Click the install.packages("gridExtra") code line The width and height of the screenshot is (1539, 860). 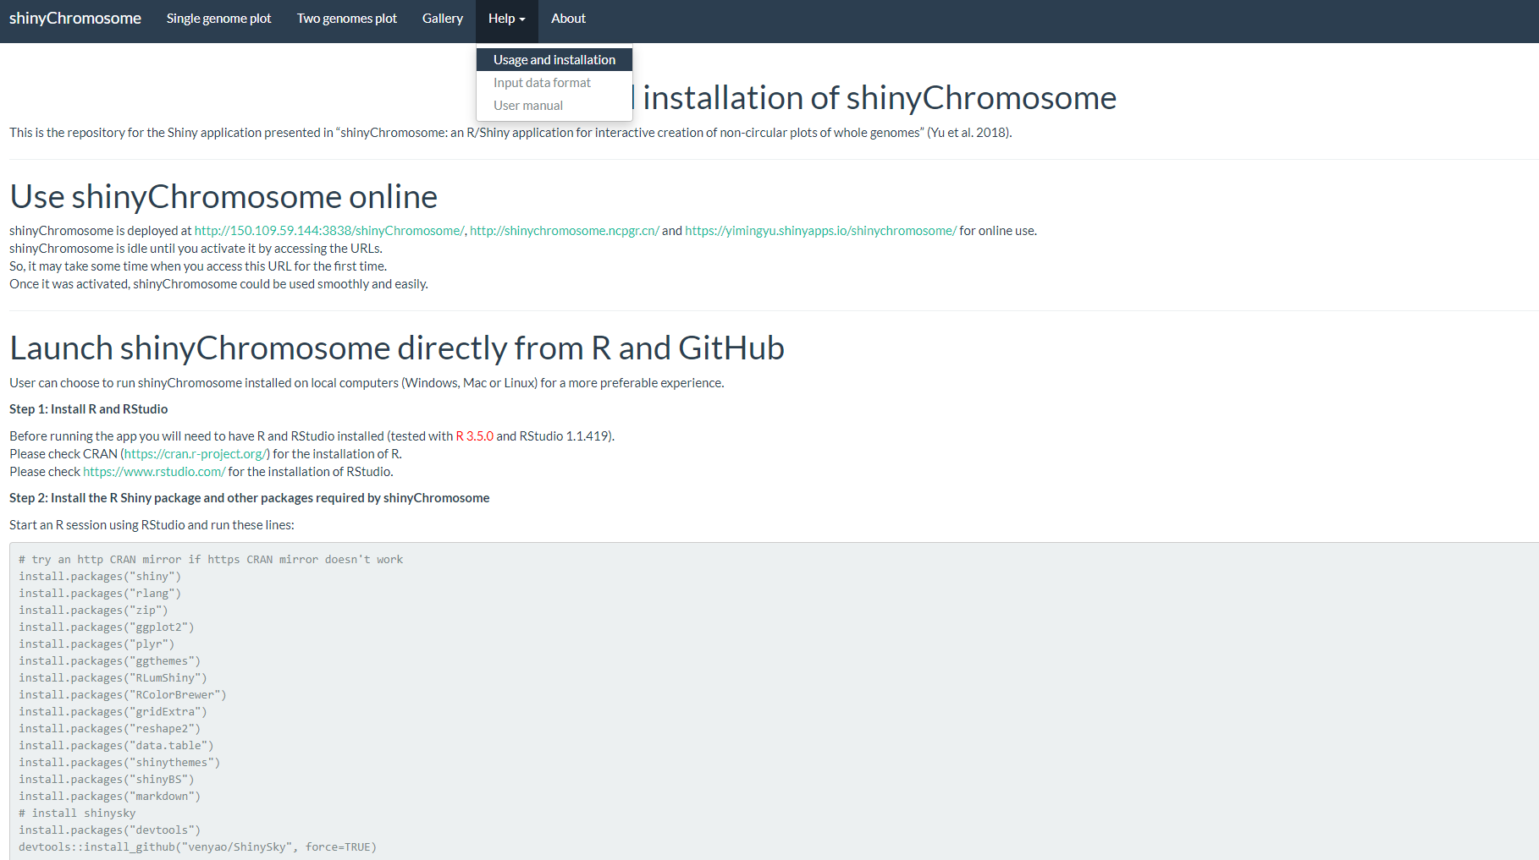113,712
